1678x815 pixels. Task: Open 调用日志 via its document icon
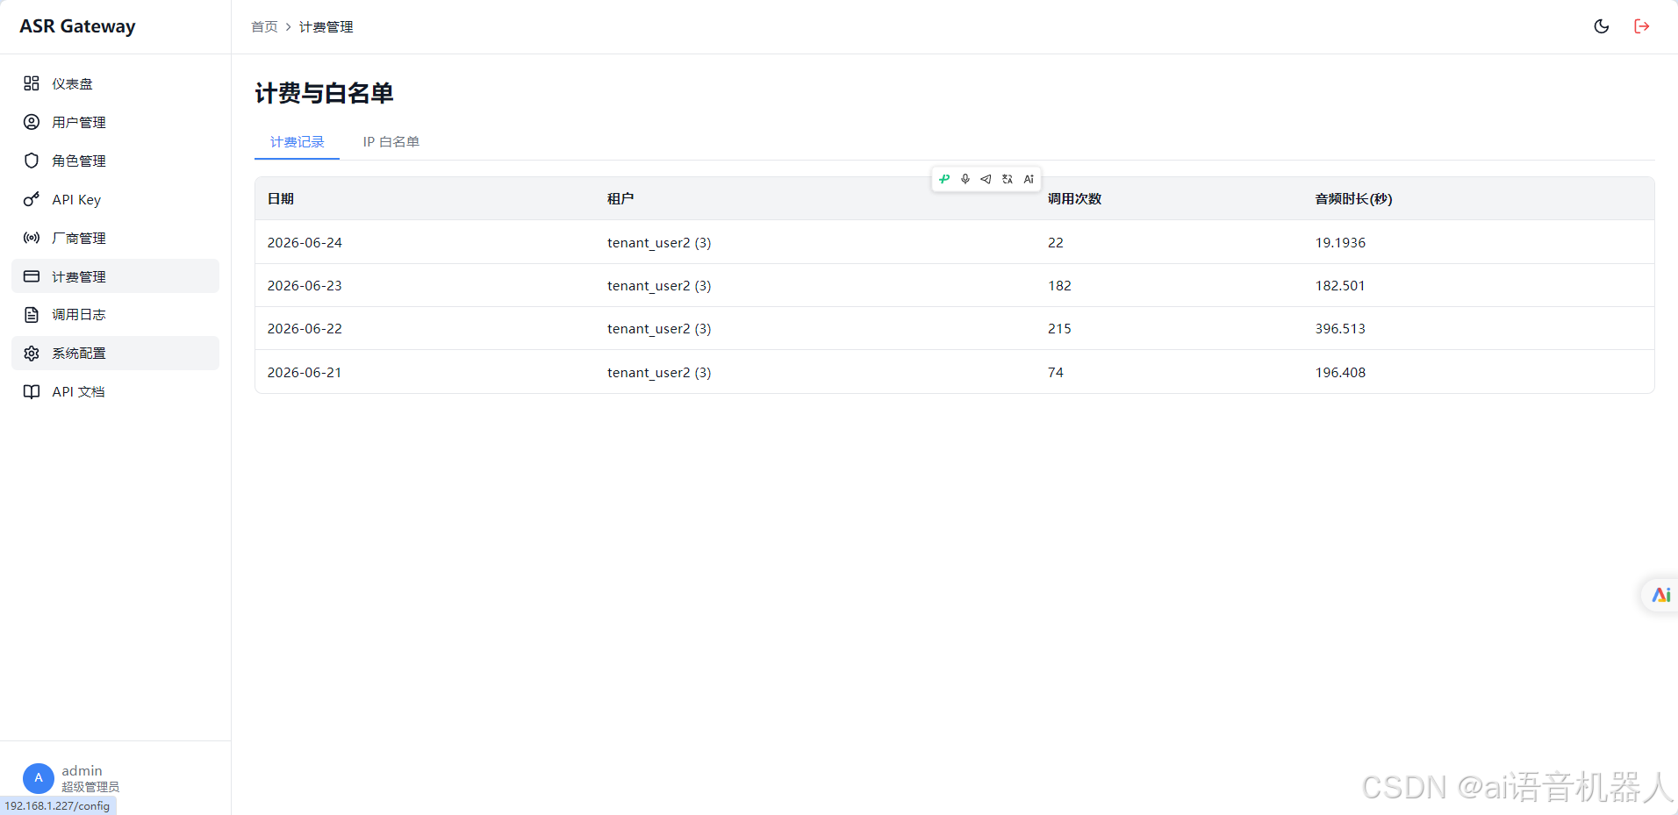(x=32, y=314)
